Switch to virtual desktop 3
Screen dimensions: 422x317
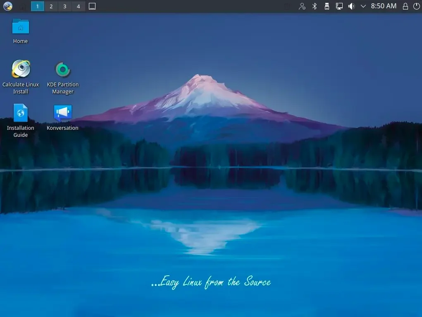point(64,6)
